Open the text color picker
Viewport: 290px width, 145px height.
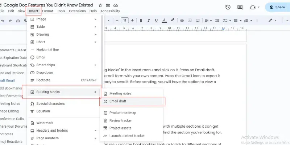pyautogui.click(x=164, y=21)
